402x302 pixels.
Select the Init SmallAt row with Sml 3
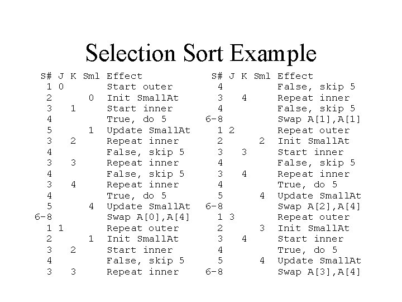284,228
